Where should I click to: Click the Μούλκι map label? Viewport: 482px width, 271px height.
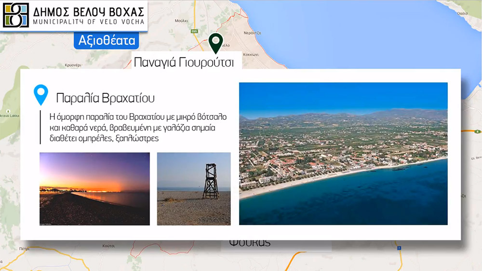point(181,21)
